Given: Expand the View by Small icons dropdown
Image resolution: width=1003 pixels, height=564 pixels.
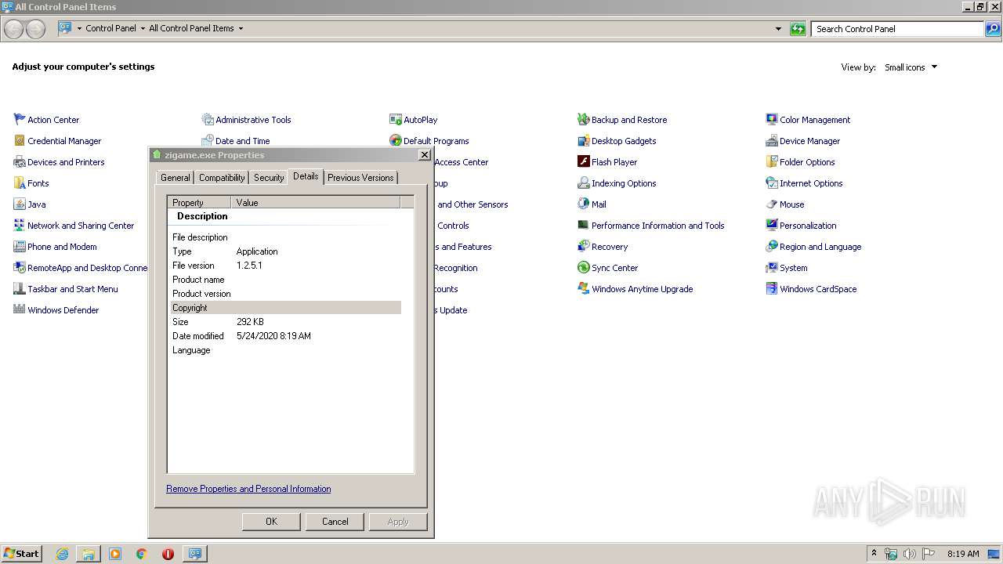Looking at the screenshot, I should pyautogui.click(x=911, y=67).
